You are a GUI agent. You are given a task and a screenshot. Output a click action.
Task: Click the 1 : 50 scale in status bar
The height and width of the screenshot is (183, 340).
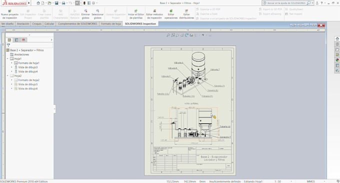[278, 181]
